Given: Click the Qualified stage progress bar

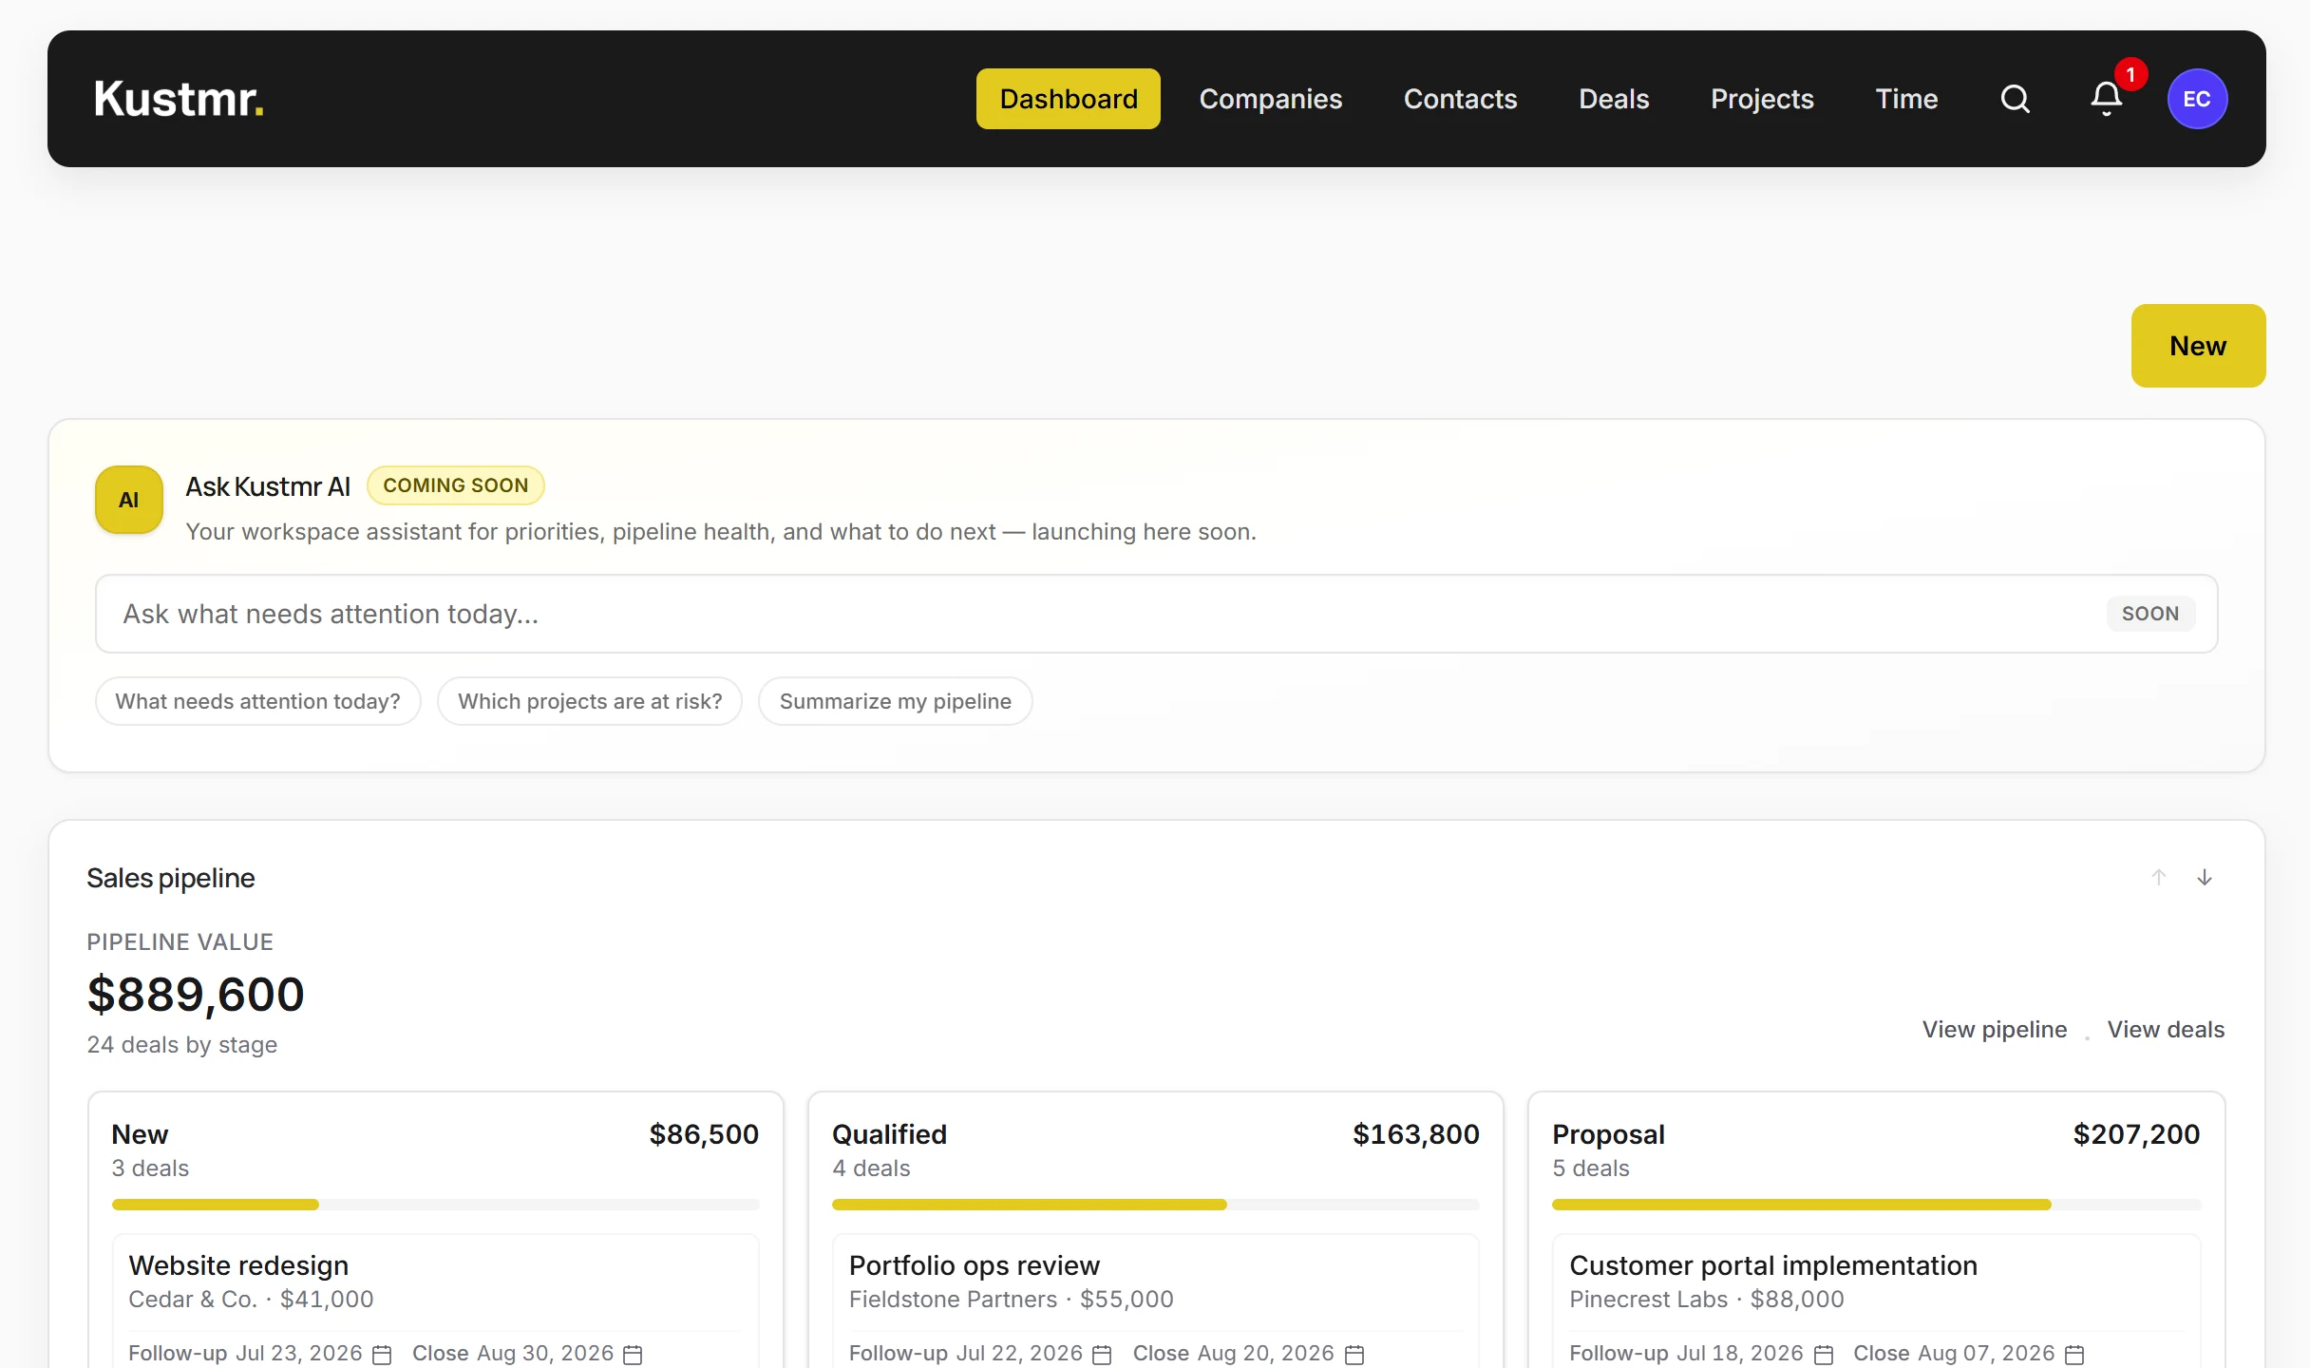Looking at the screenshot, I should 1155,1205.
